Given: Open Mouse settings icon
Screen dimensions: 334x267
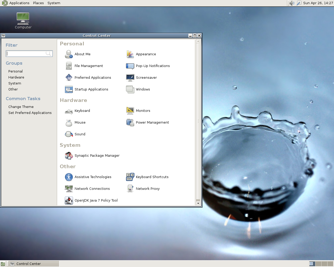Looking at the screenshot, I should tap(69, 122).
